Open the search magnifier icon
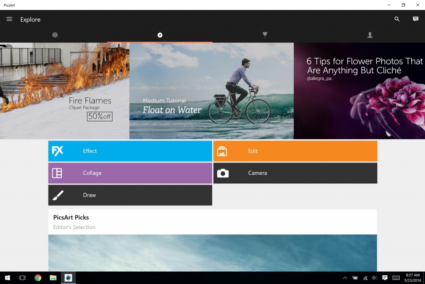425x284 pixels. [397, 19]
